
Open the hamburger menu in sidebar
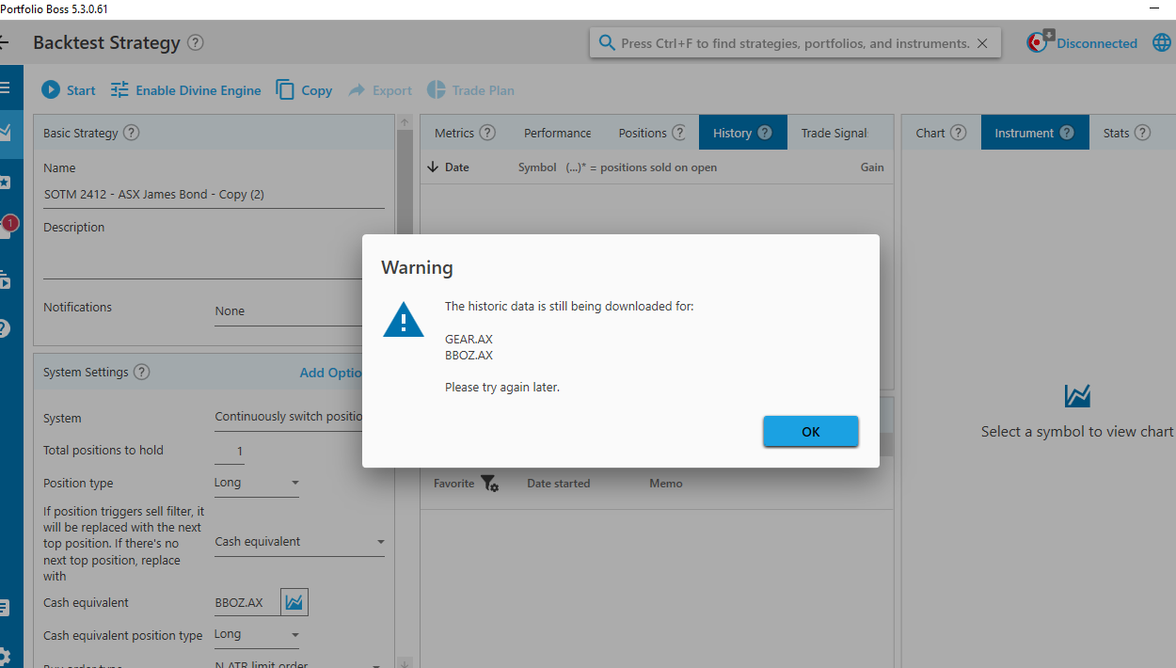pos(5,87)
